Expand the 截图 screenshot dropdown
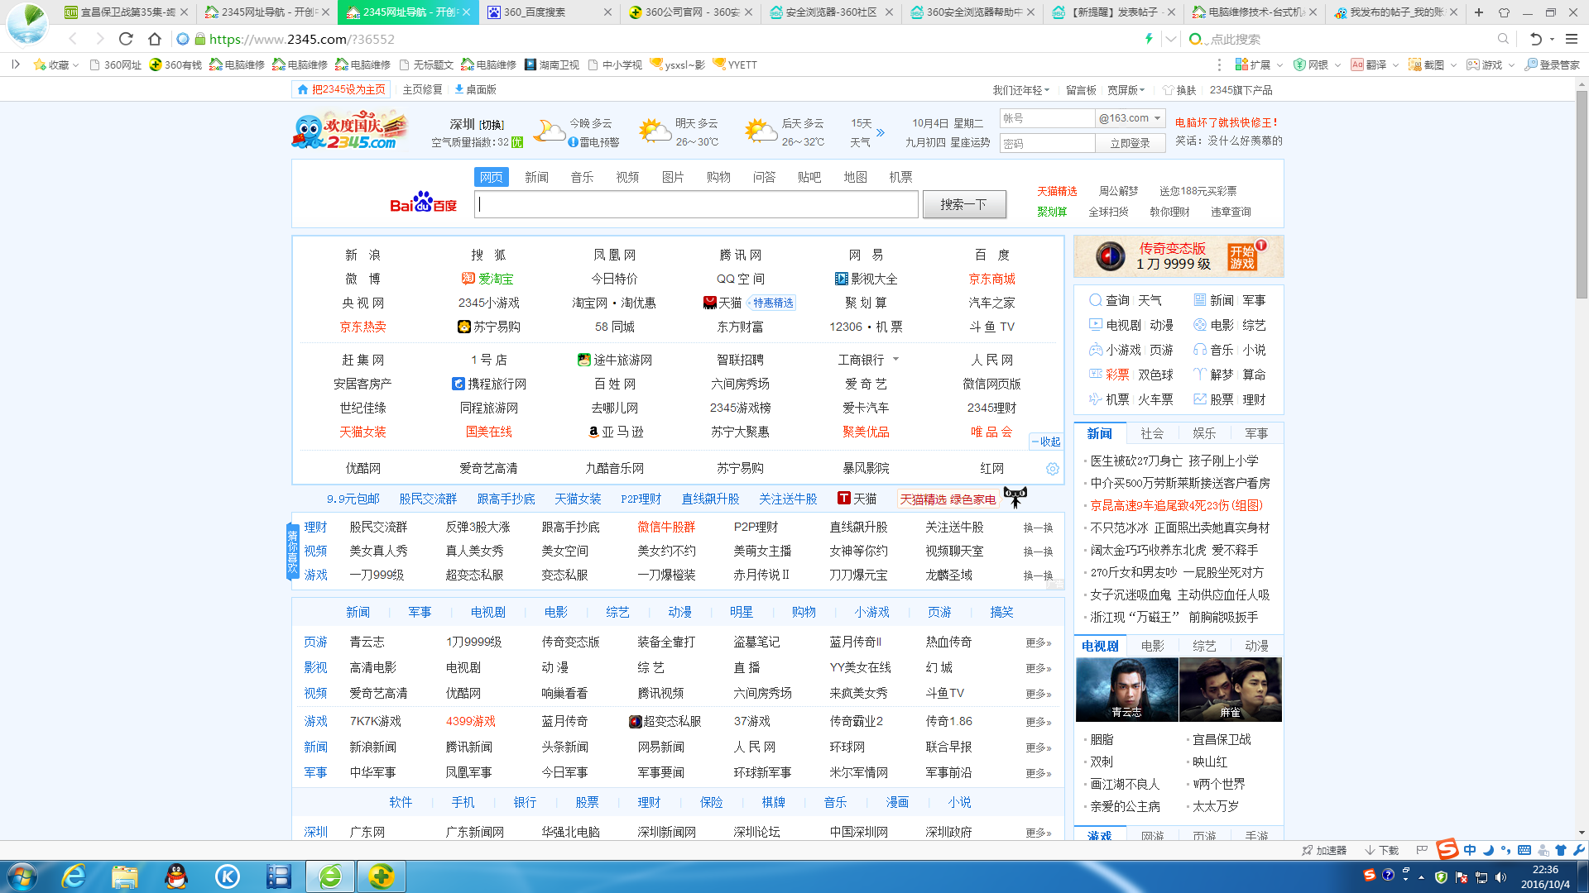The height and width of the screenshot is (893, 1589). pos(1453,64)
